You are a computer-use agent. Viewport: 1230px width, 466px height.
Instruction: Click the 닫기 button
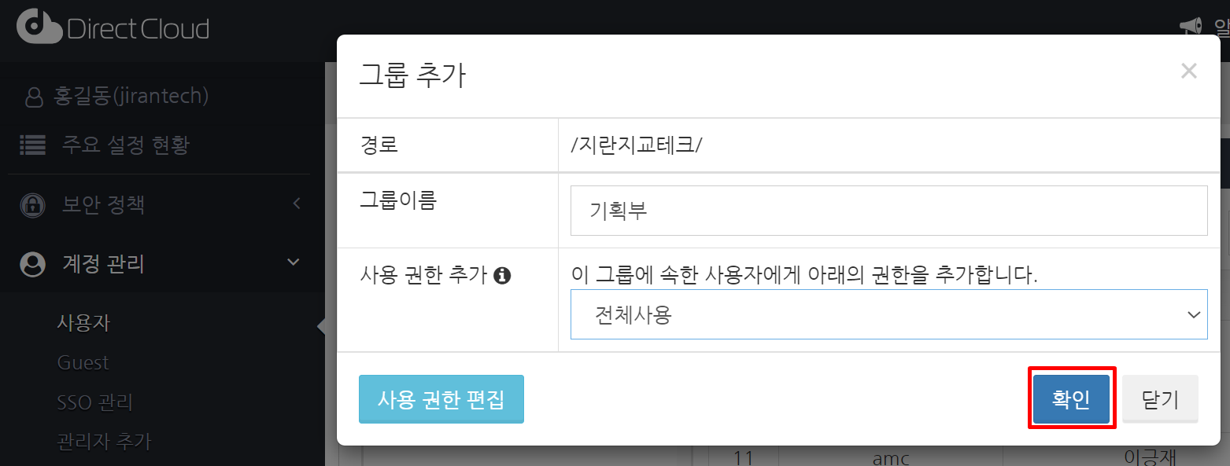tap(1160, 399)
